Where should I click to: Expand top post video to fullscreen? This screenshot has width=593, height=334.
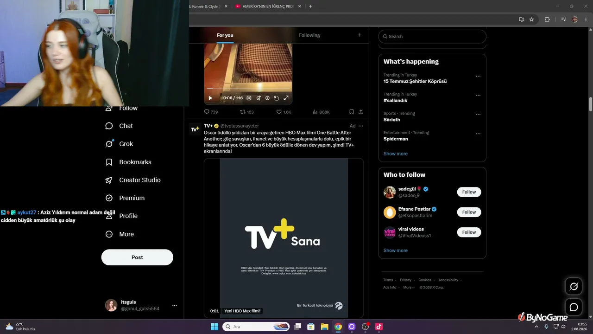(x=286, y=98)
